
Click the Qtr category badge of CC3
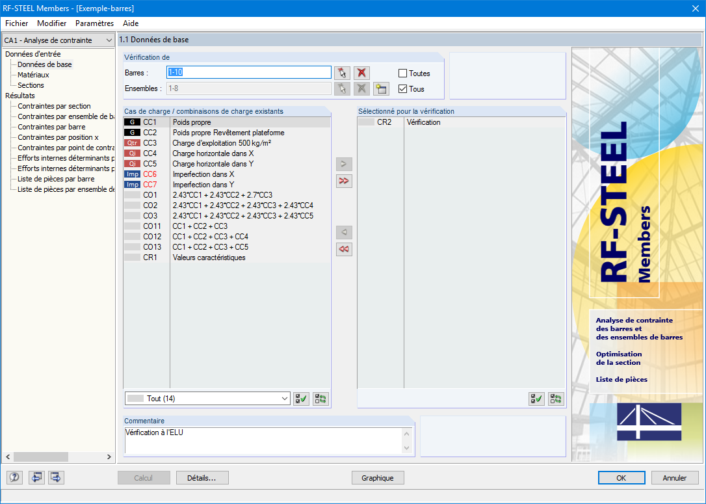coord(132,143)
